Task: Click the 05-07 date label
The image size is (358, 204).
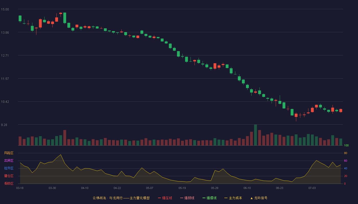Action: coord(150,188)
